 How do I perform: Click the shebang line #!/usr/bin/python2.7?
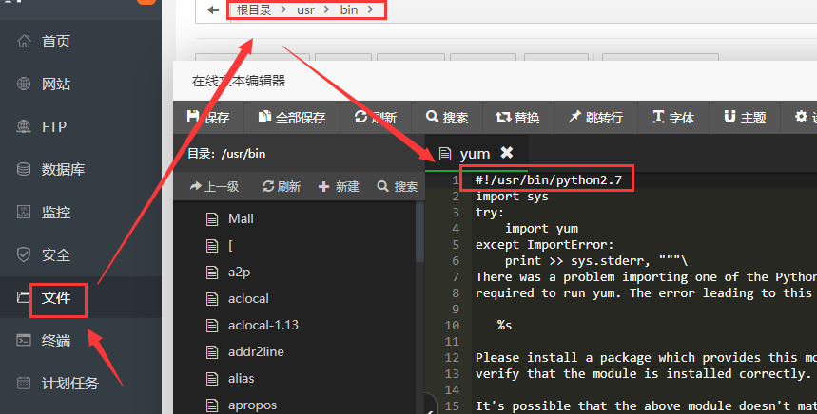pos(549,180)
